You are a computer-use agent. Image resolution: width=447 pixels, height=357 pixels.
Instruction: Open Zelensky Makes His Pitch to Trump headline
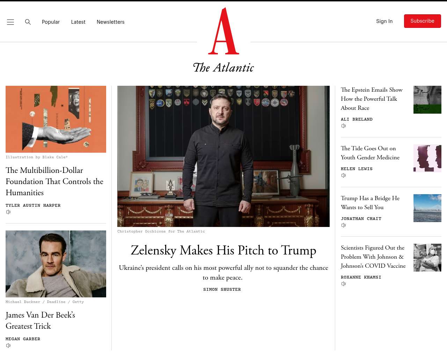pos(223,250)
